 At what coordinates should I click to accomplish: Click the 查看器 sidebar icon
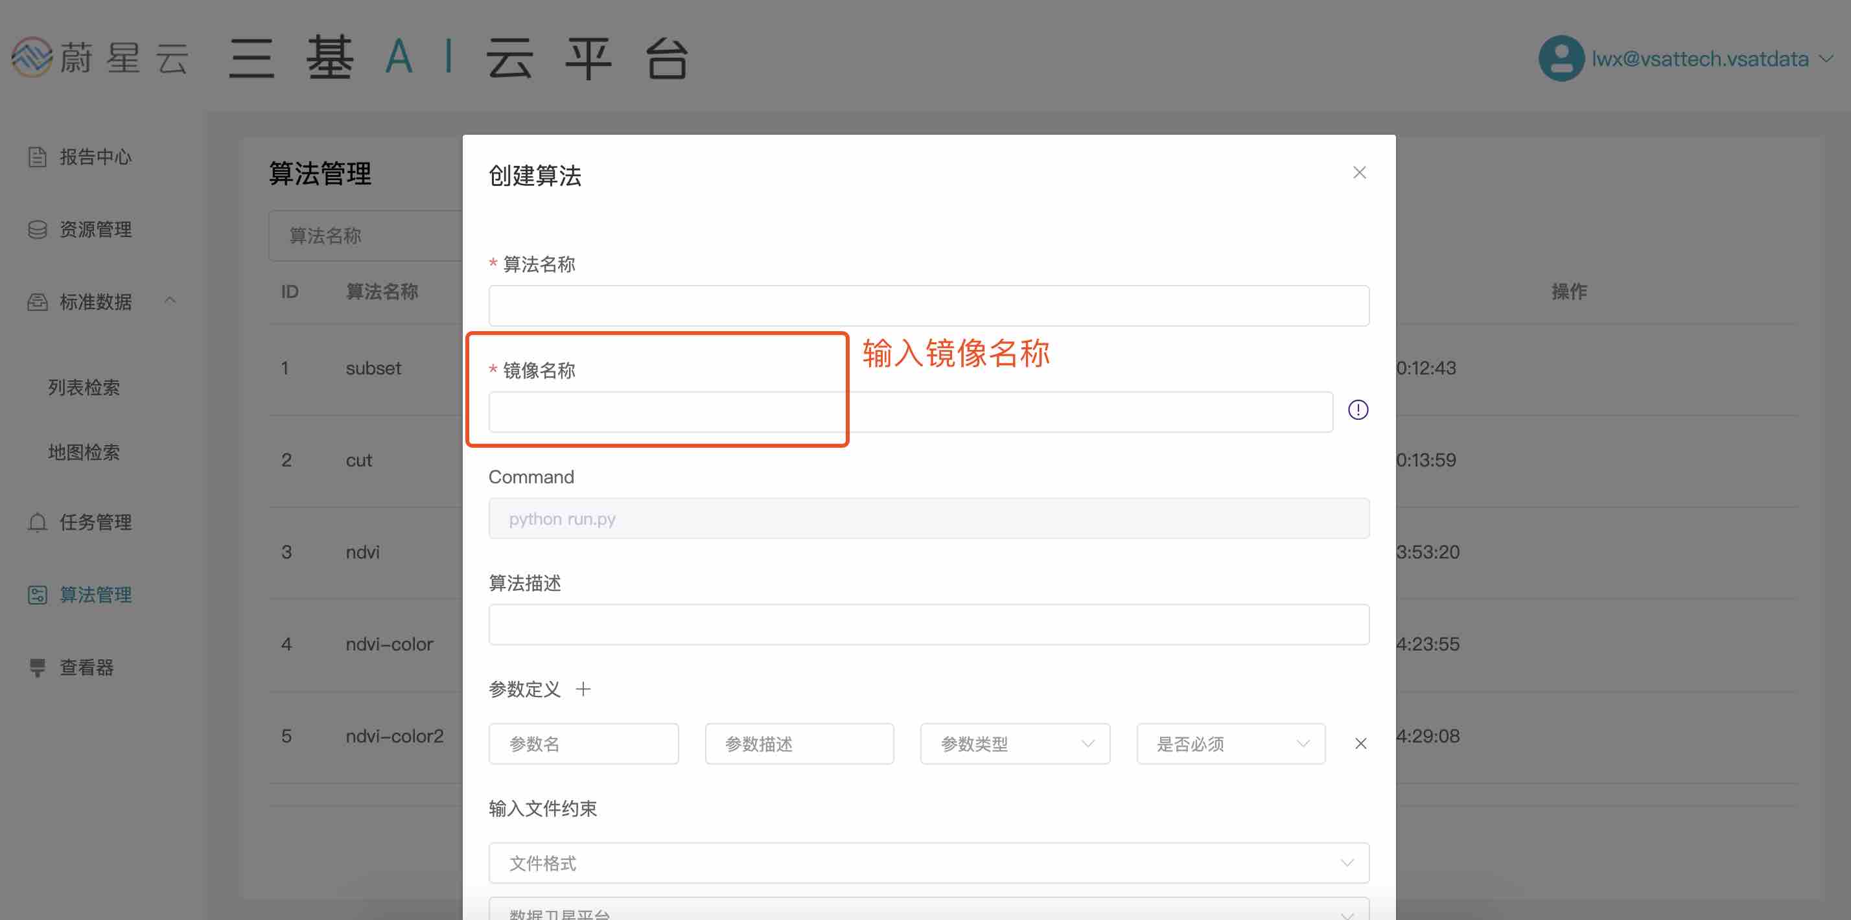coord(38,667)
